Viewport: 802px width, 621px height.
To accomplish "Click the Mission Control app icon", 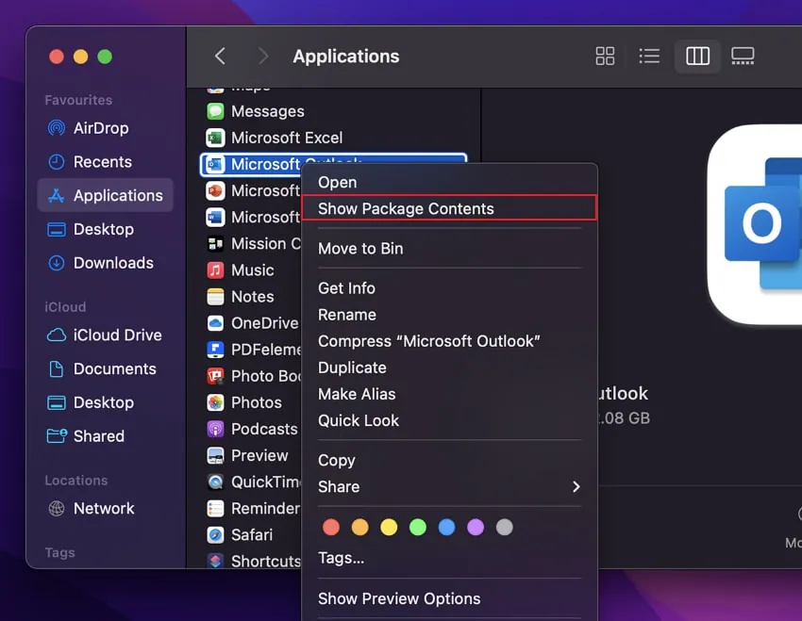I will pos(215,244).
